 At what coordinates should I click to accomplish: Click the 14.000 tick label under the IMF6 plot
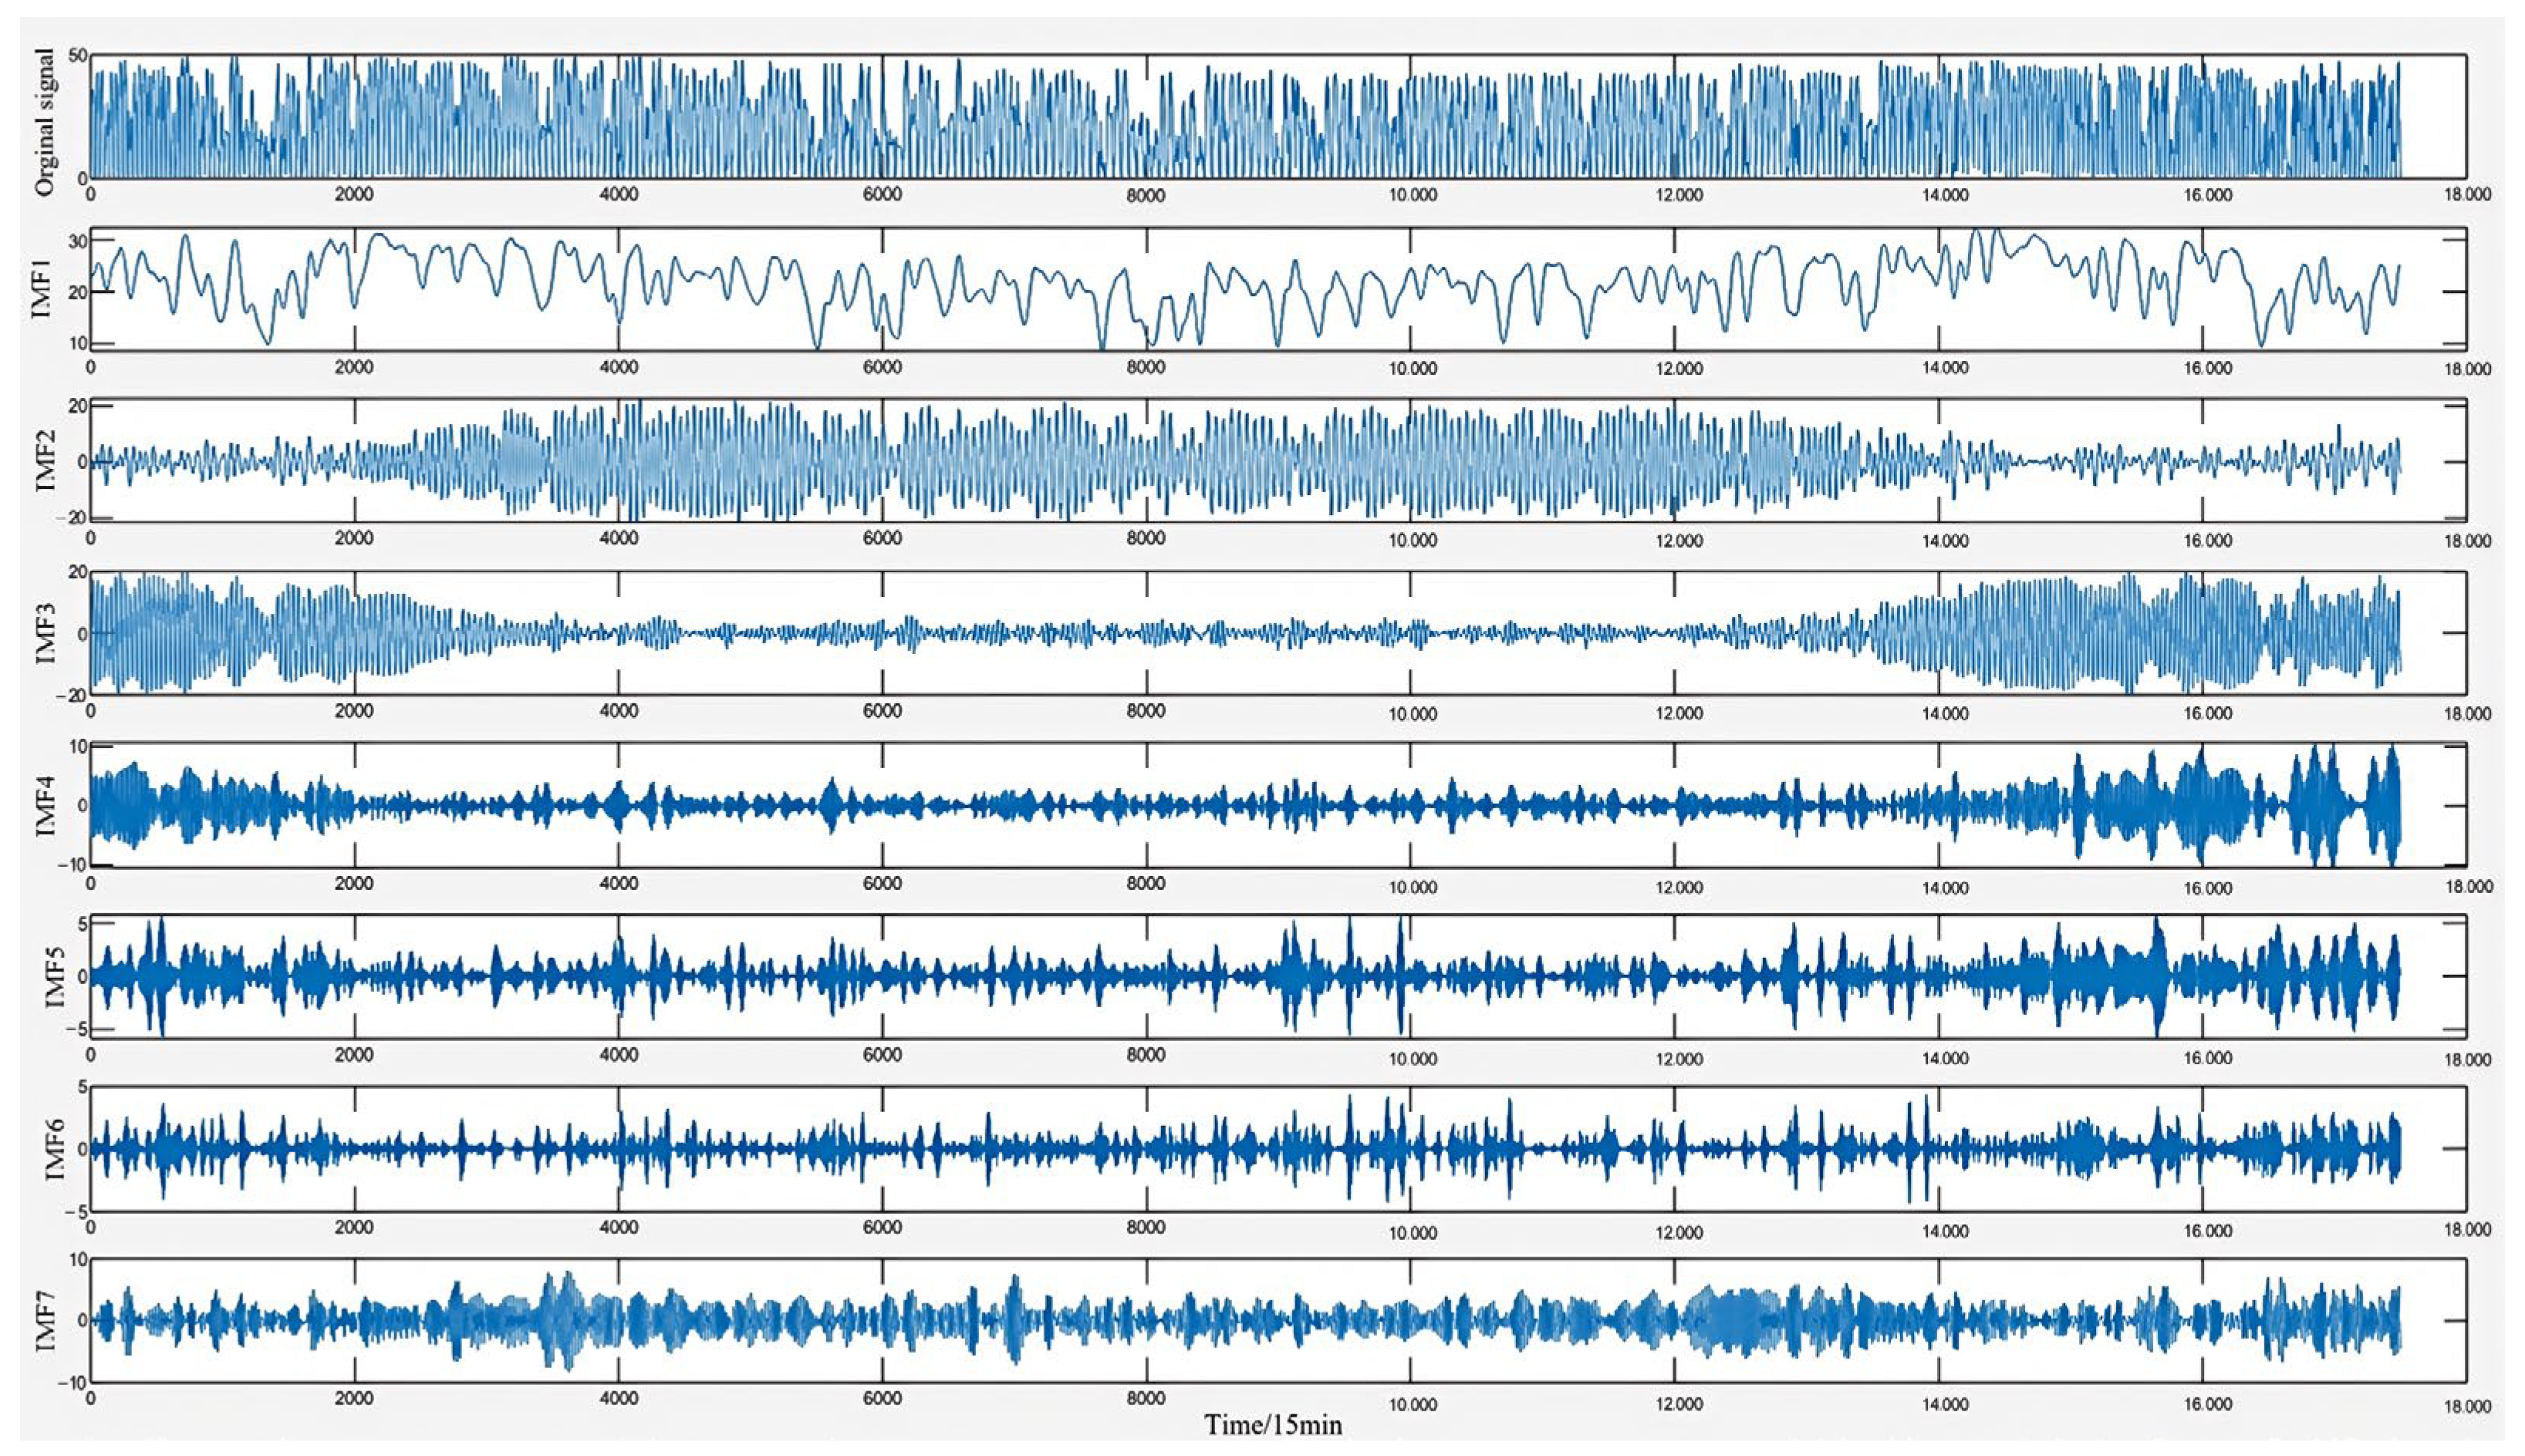click(1944, 1230)
